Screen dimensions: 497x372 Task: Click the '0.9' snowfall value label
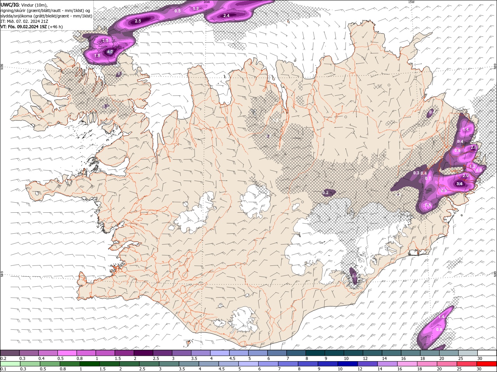[x=457, y=151]
